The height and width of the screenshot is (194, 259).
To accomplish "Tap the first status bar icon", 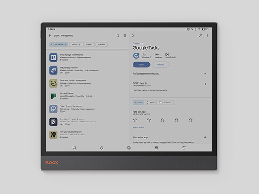I will point(188,29).
